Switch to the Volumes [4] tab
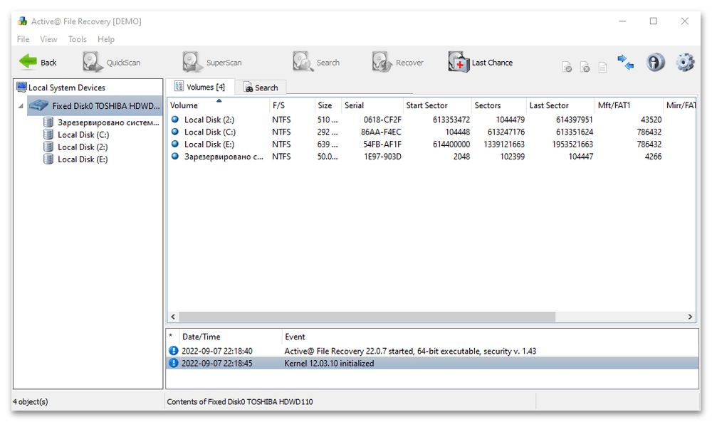The height and width of the screenshot is (422, 712). (200, 87)
